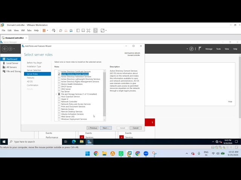This screenshot has height=180, width=241.
Task: Select Dashboard in Server Manager sidebar
Action: (11, 59)
